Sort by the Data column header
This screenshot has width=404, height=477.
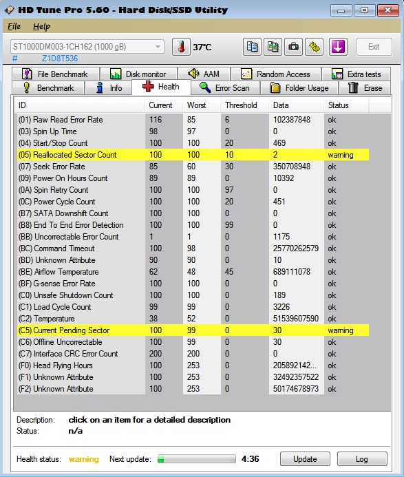click(297, 105)
